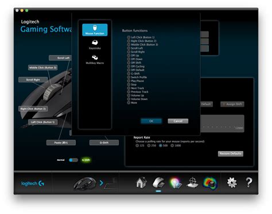This screenshot has width=272, height=214.
Task: Set the report rate to 1000
Action: point(172,145)
